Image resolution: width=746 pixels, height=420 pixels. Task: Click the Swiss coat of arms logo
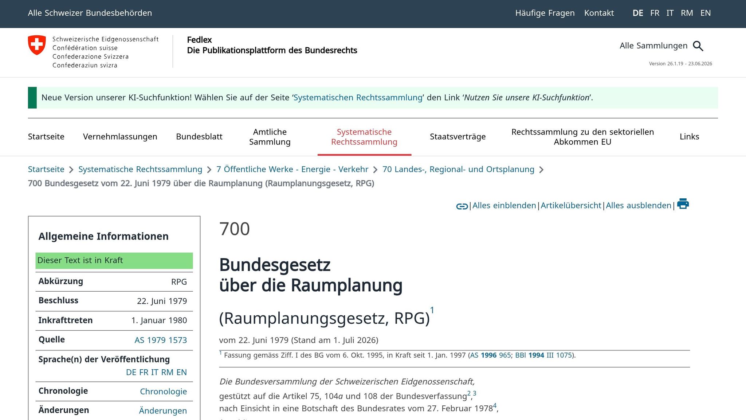37,45
